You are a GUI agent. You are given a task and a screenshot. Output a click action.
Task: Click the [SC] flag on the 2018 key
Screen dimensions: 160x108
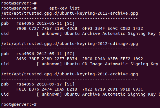point(70,84)
